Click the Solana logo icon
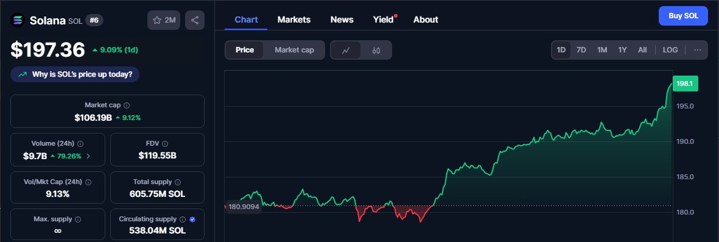This screenshot has height=242, width=719. tap(18, 20)
